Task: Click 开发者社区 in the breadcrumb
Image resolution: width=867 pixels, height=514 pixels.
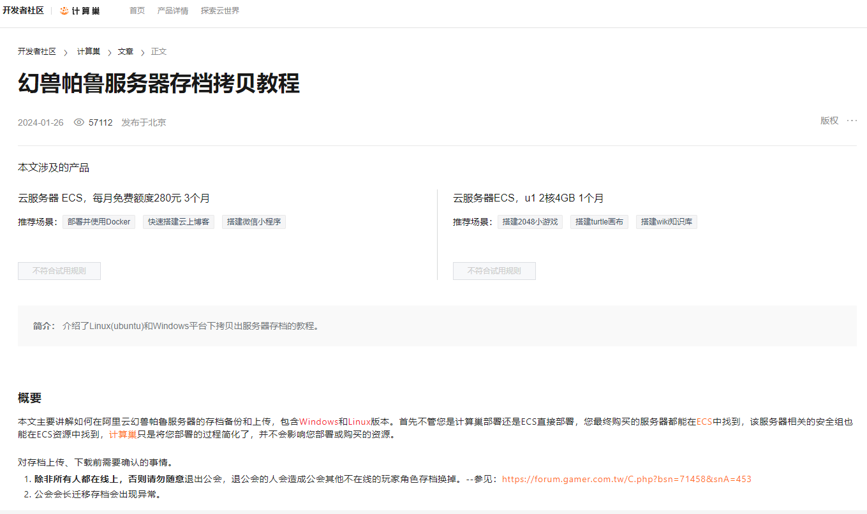Action: pos(37,52)
